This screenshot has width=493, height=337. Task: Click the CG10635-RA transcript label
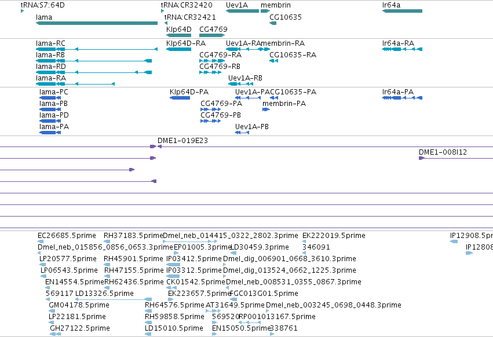[293, 54]
